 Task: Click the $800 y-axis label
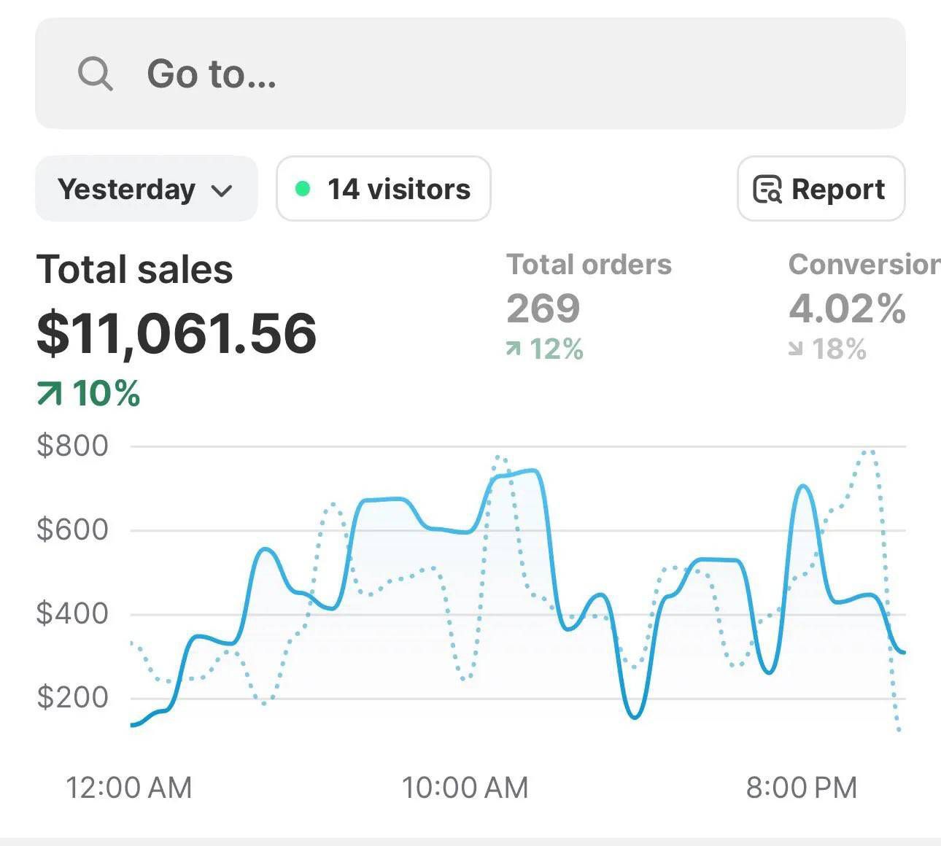72,445
